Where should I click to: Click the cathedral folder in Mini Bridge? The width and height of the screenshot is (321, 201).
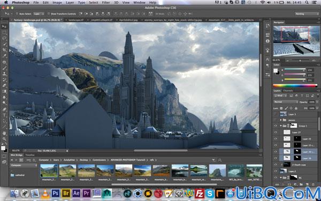tap(18, 175)
